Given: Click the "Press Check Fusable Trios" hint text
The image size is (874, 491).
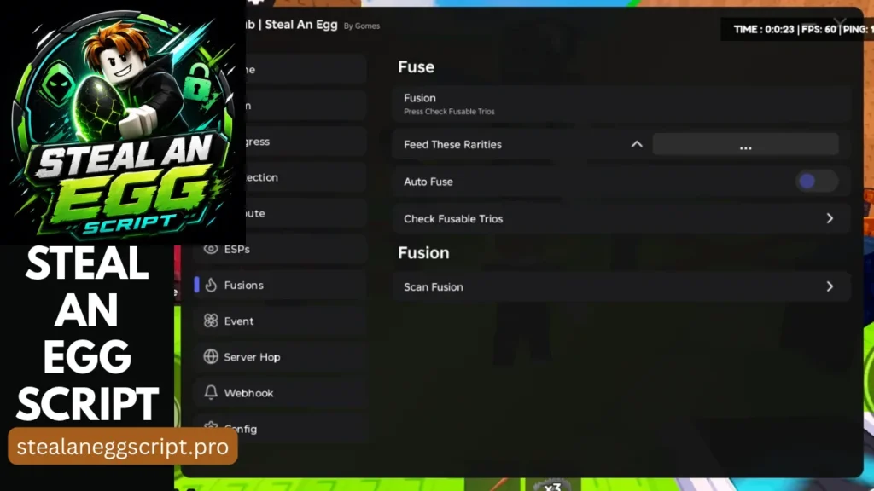Looking at the screenshot, I should [x=449, y=112].
